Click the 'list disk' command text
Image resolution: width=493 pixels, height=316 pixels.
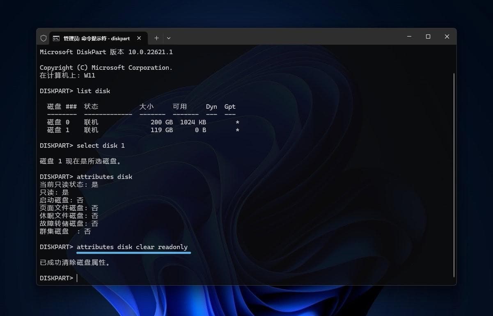pos(94,91)
